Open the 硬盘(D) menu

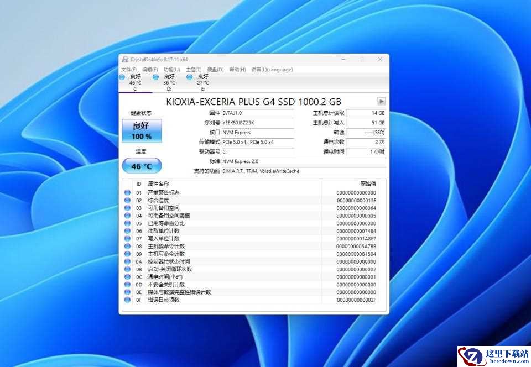[215, 69]
